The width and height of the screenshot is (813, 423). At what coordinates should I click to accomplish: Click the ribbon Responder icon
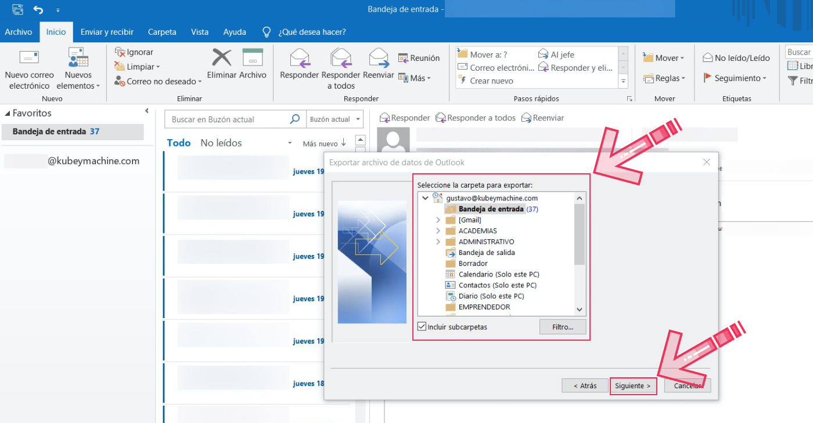point(300,58)
